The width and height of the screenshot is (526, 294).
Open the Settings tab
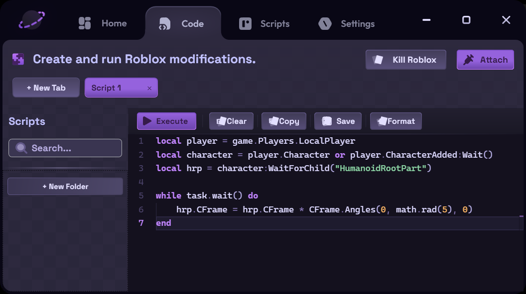(x=346, y=24)
